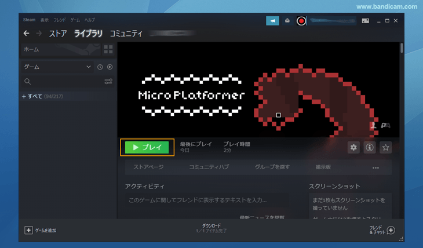The height and width of the screenshot is (248, 423).
Task: Click the library search input field
Action: pyautogui.click(x=67, y=81)
